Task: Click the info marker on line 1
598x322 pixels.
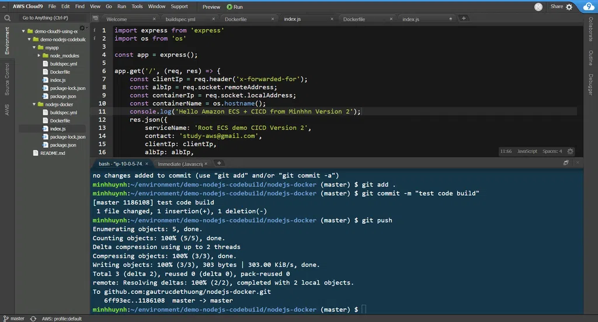Action: click(x=94, y=30)
